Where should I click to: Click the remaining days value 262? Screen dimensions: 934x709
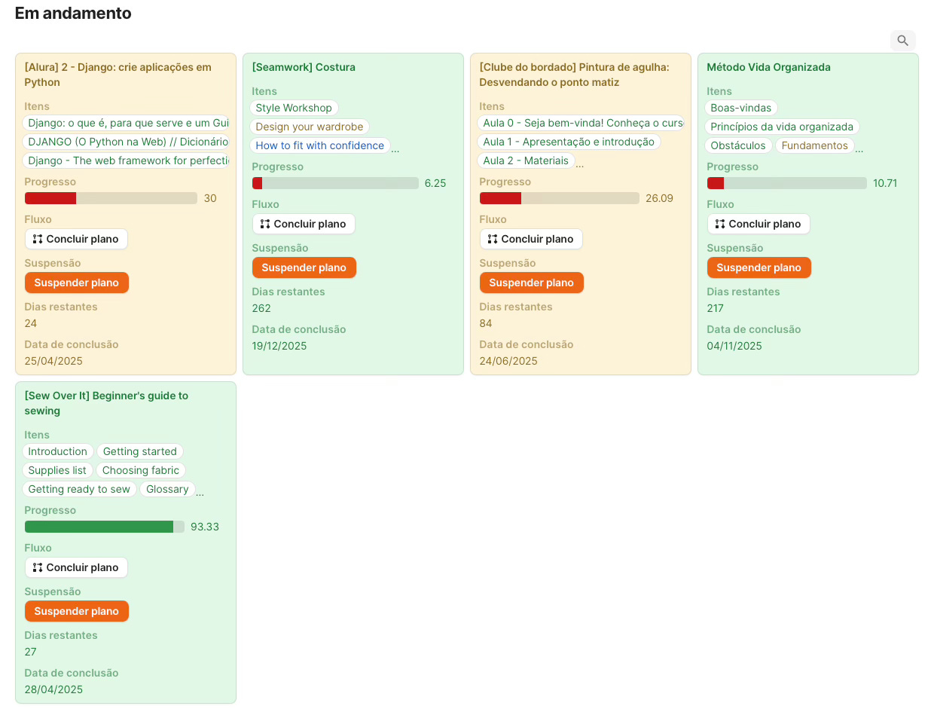tap(261, 308)
